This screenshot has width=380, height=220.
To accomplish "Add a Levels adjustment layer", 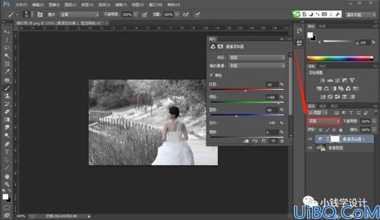I will (330, 81).
